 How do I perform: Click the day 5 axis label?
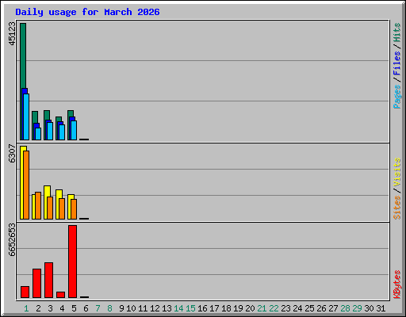[x=74, y=308]
